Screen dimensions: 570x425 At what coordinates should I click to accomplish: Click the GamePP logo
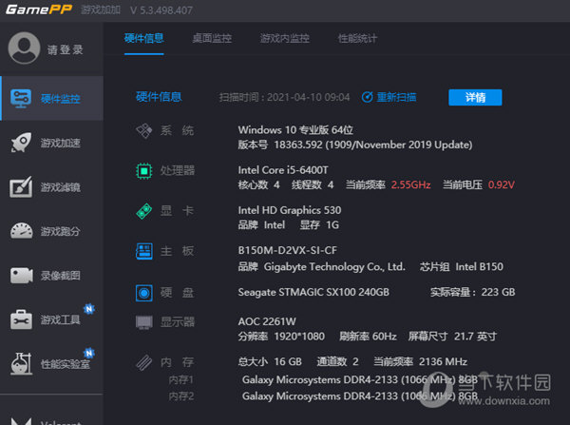[39, 10]
